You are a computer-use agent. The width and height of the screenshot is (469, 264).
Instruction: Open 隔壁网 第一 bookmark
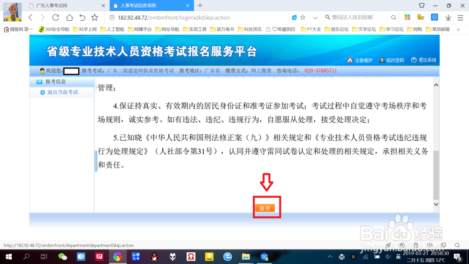(x=19, y=29)
